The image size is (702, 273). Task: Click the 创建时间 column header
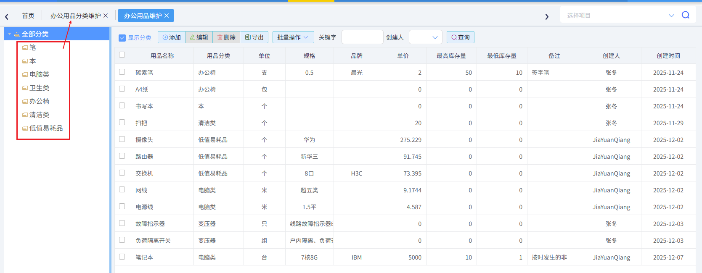pos(668,56)
